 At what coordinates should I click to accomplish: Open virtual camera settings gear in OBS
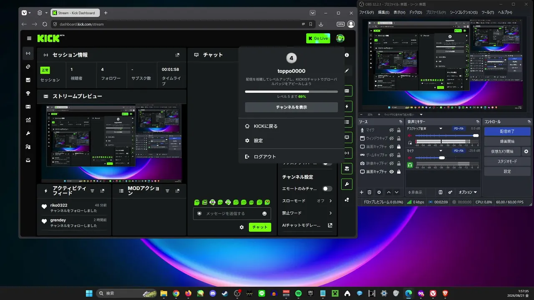[x=526, y=152]
